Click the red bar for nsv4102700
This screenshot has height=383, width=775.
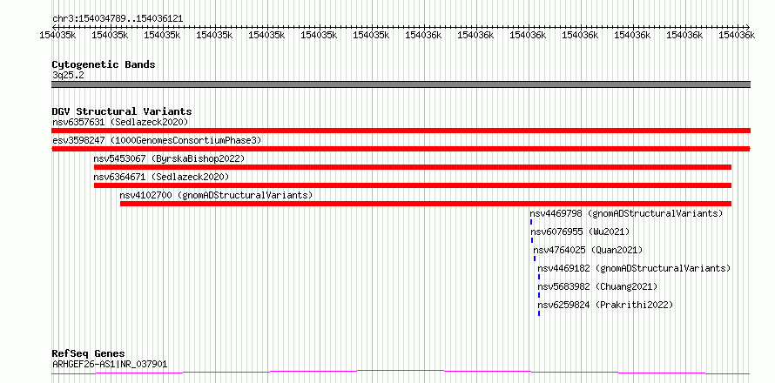pos(426,204)
